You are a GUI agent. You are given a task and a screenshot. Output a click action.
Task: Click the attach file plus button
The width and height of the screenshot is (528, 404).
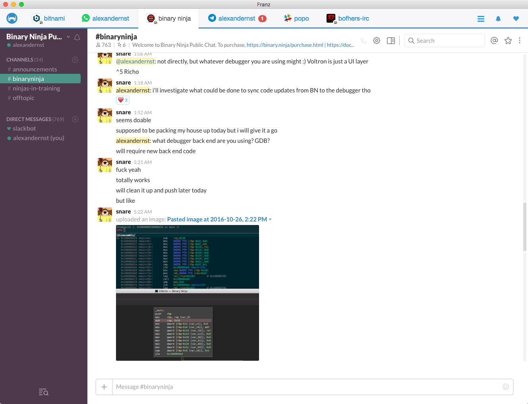pyautogui.click(x=104, y=387)
